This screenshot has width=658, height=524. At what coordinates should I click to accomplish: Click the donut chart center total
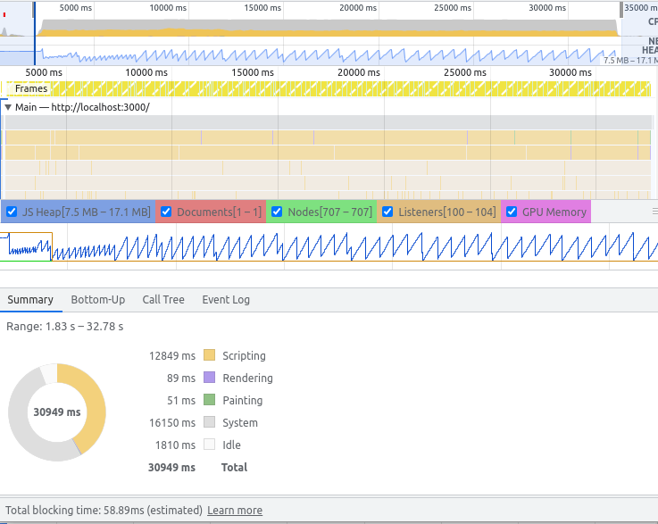57,412
